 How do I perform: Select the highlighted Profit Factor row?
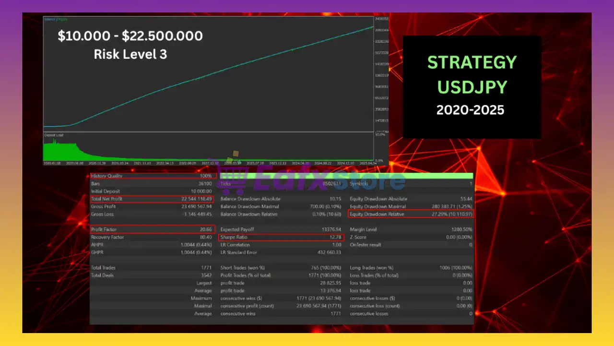[x=153, y=229]
